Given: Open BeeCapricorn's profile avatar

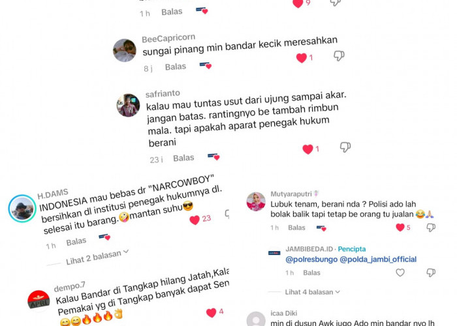Looking at the screenshot, I should (125, 50).
